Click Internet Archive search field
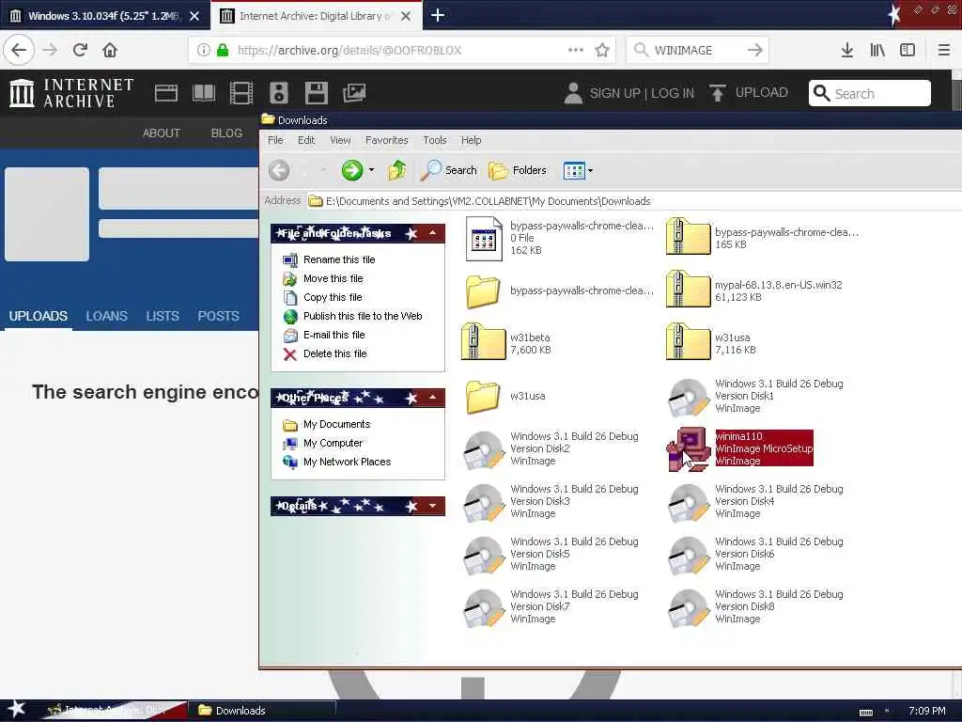The image size is (962, 722). click(869, 93)
